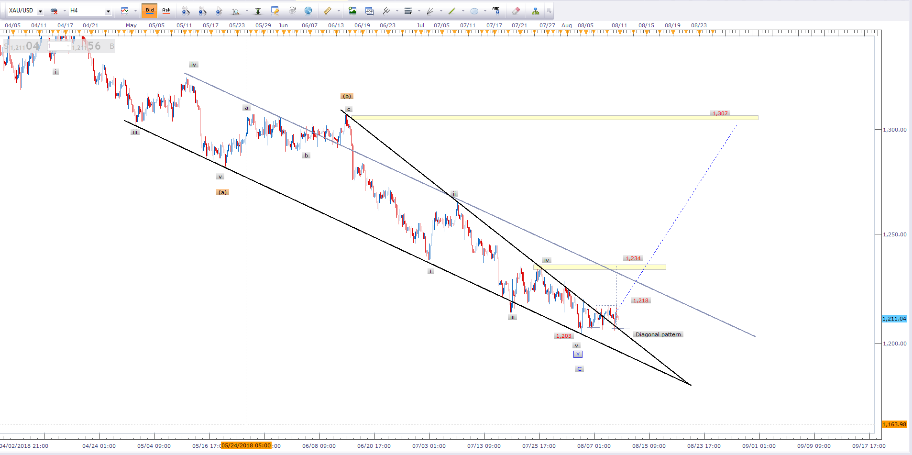Open the hierarchy tree icon in toolbar
The height and width of the screenshot is (455, 912).
(x=535, y=11)
